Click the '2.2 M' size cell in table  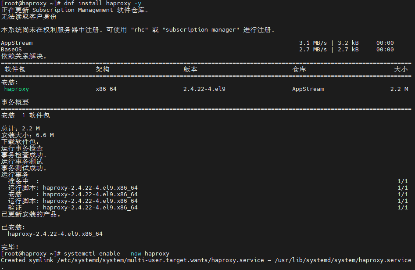coord(399,89)
